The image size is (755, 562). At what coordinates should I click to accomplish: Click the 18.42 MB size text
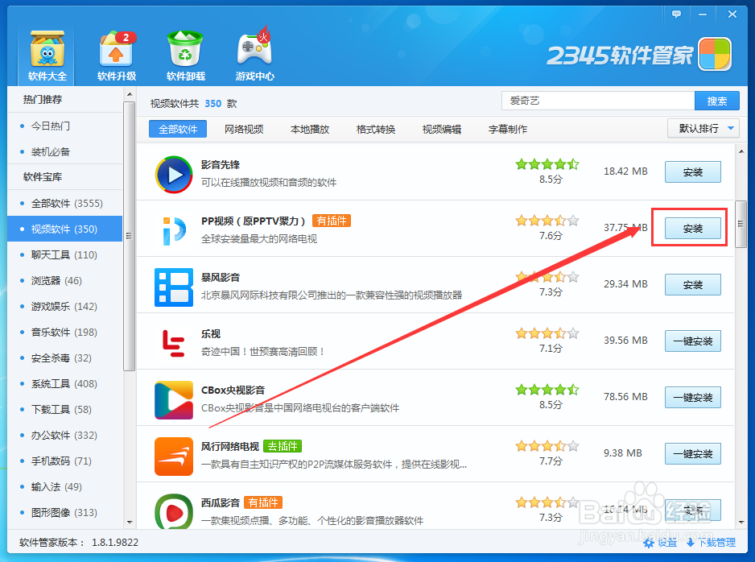pos(625,171)
